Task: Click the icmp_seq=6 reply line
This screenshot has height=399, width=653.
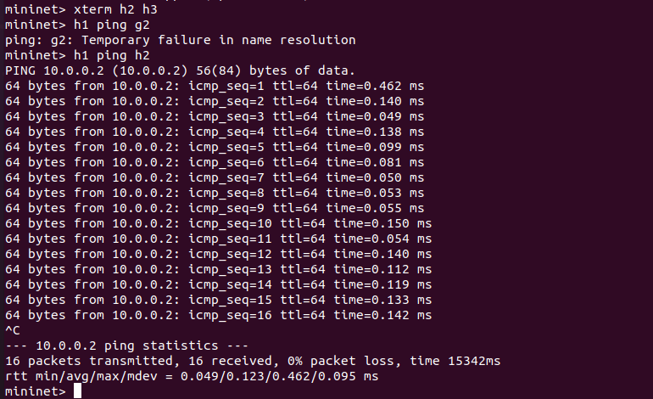Action: 214,162
